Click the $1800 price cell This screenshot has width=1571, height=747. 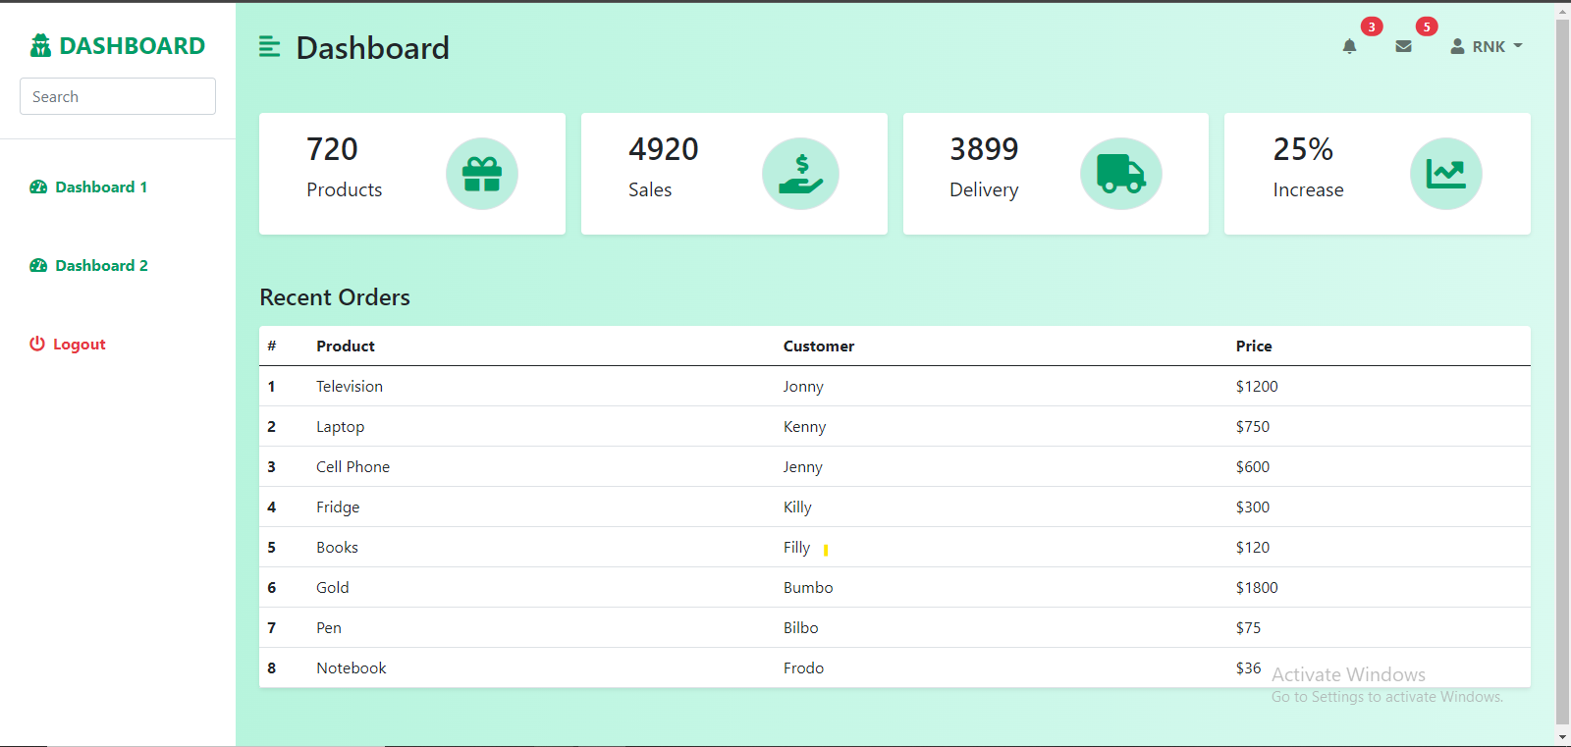(1257, 587)
